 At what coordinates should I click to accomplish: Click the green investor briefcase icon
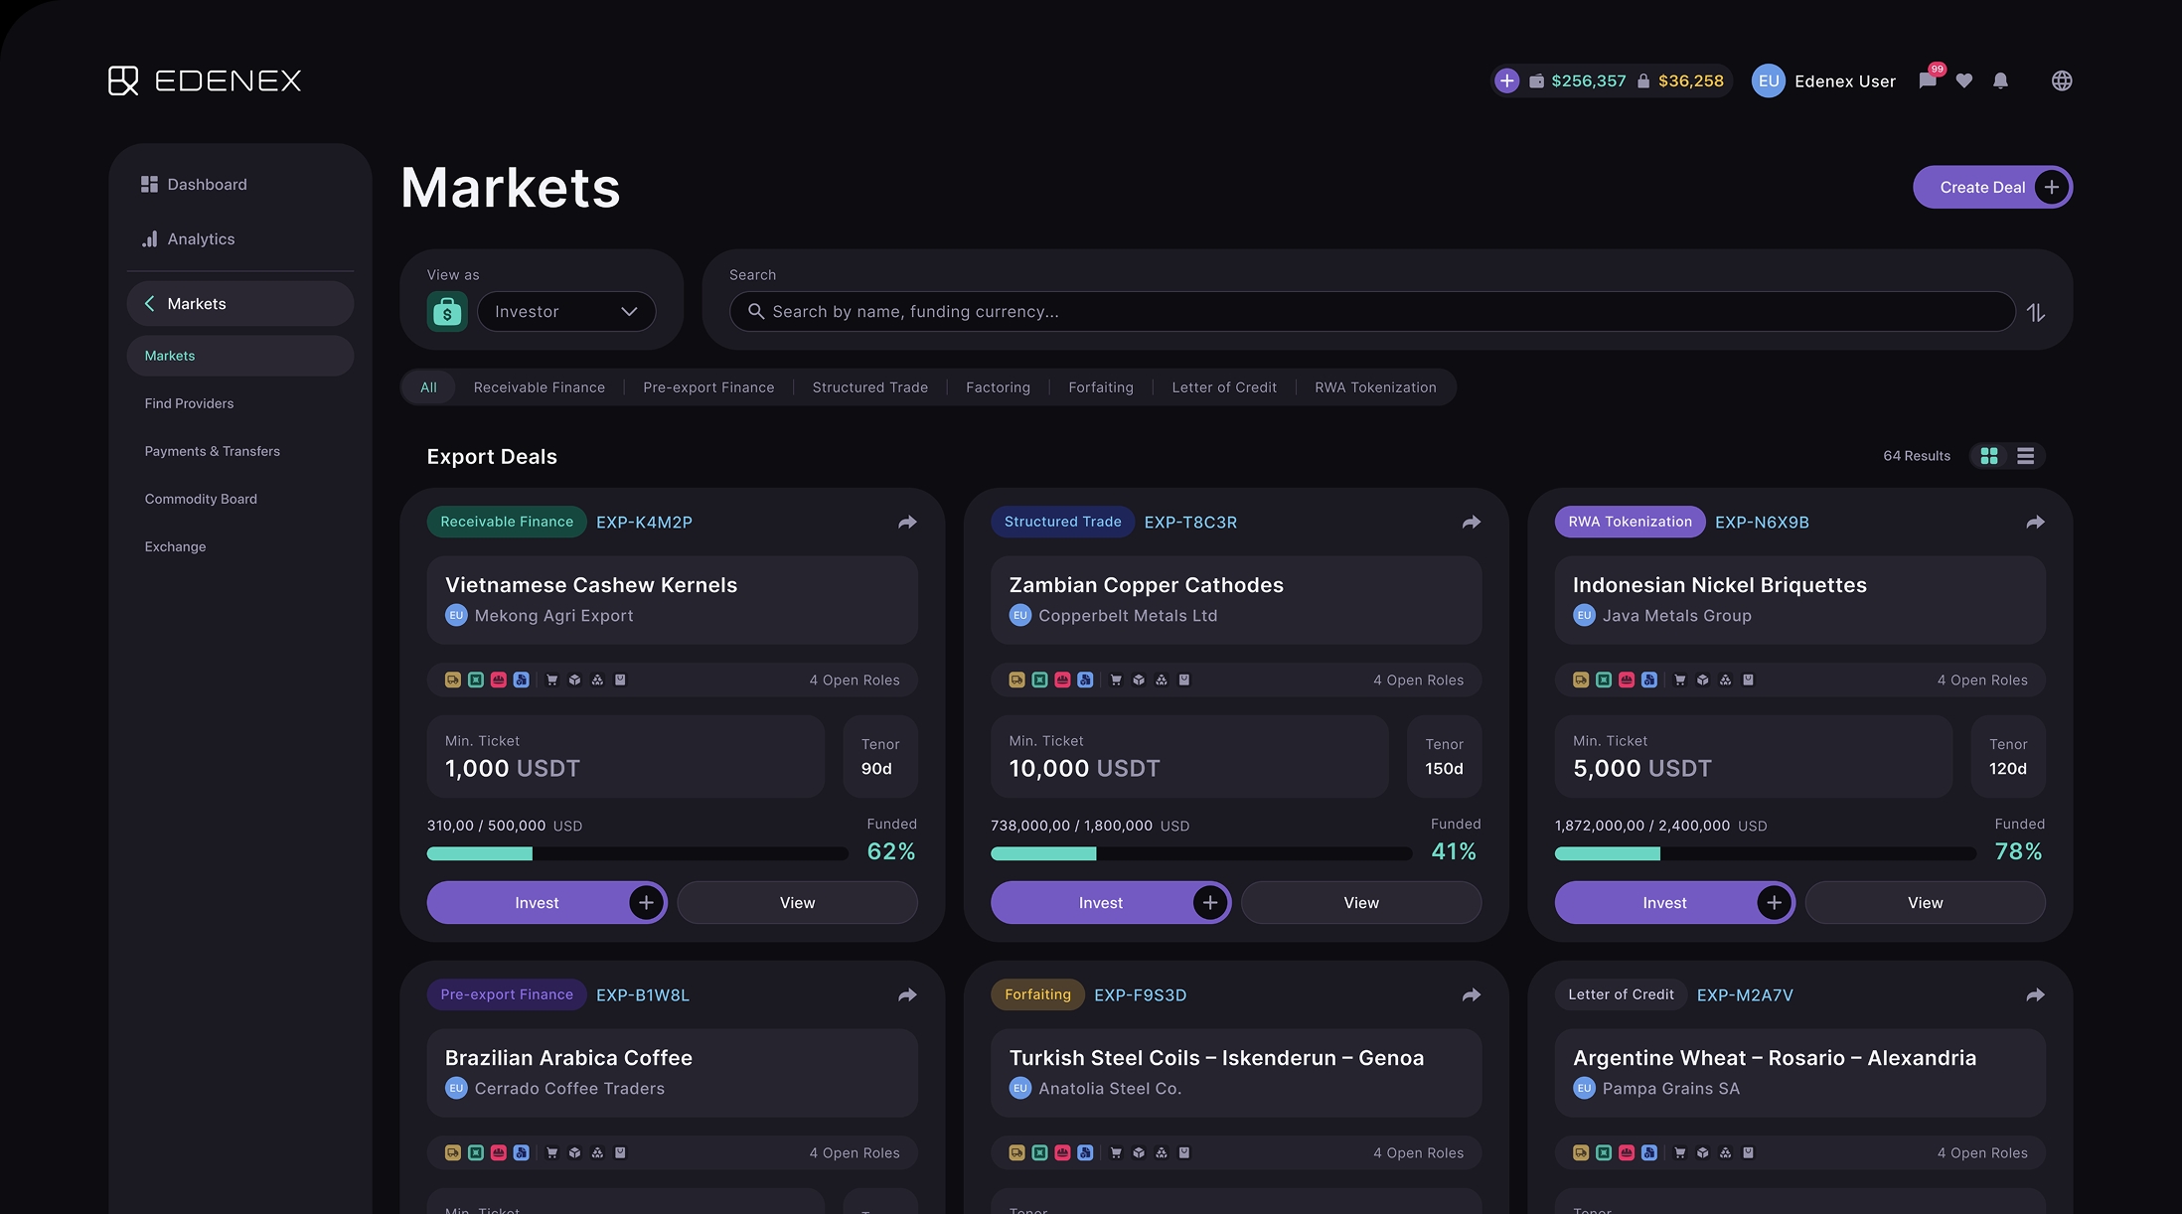(447, 312)
